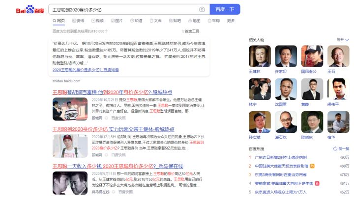Open hot search 东京奥运入场观众上限为1万人
Viewport: 354px width, 197px height.
pos(280,192)
